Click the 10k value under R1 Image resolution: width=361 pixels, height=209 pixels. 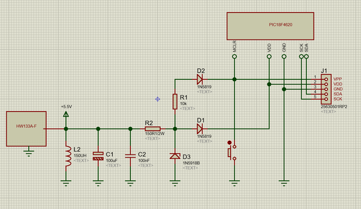point(183,104)
